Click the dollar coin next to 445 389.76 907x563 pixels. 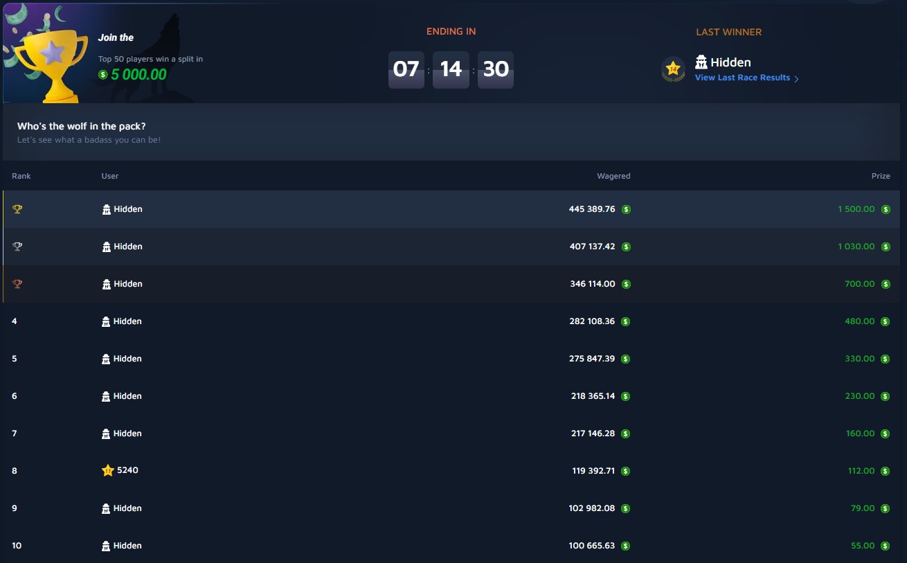626,209
